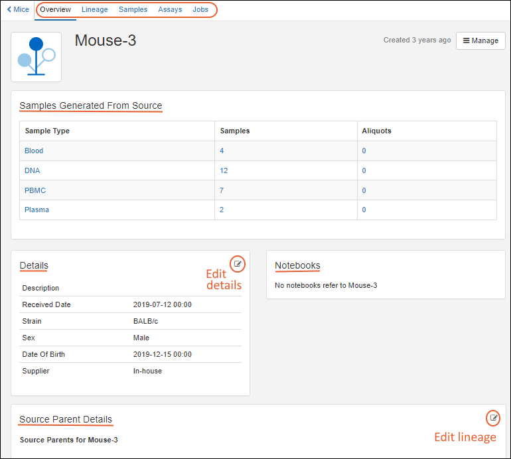Open the Jobs tab
This screenshot has height=459, width=511.
click(x=200, y=9)
